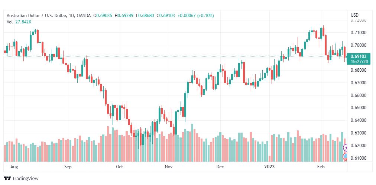The width and height of the screenshot is (376, 185).
Task: Click the Vol value 27.842K
Action: click(x=23, y=22)
